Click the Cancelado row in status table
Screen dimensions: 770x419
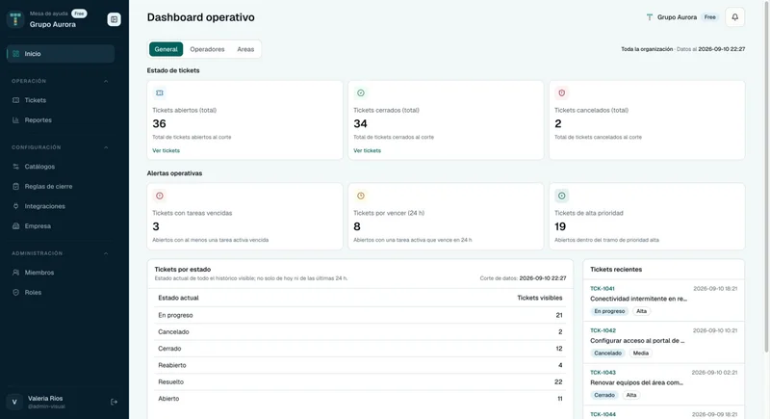360,332
